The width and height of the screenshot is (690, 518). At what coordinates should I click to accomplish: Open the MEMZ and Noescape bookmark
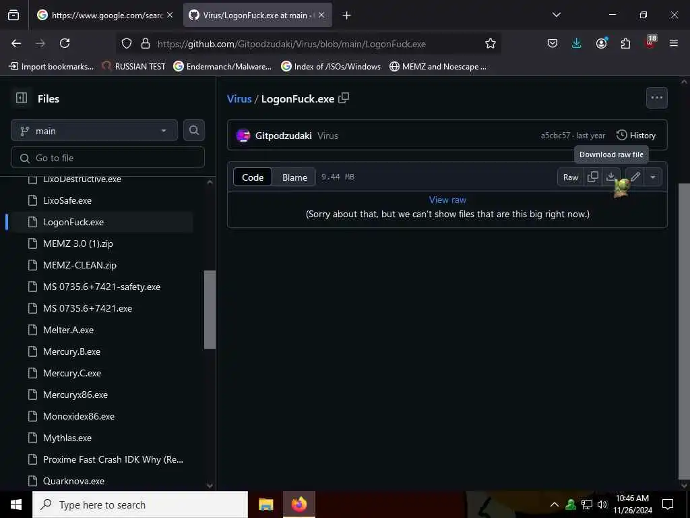pos(438,67)
